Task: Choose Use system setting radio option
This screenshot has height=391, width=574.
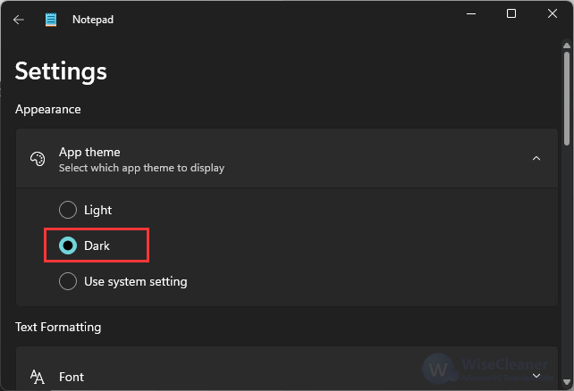Action: (68, 281)
